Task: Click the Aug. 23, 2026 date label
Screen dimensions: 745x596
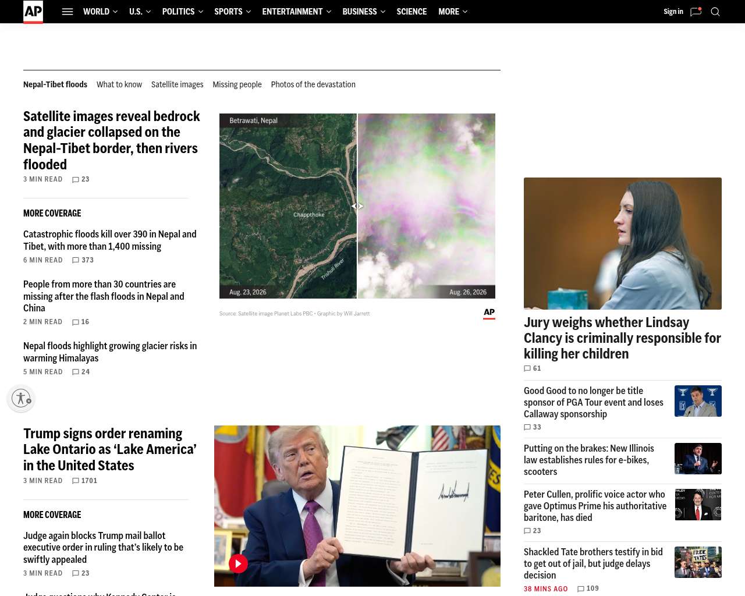Action: (x=248, y=292)
